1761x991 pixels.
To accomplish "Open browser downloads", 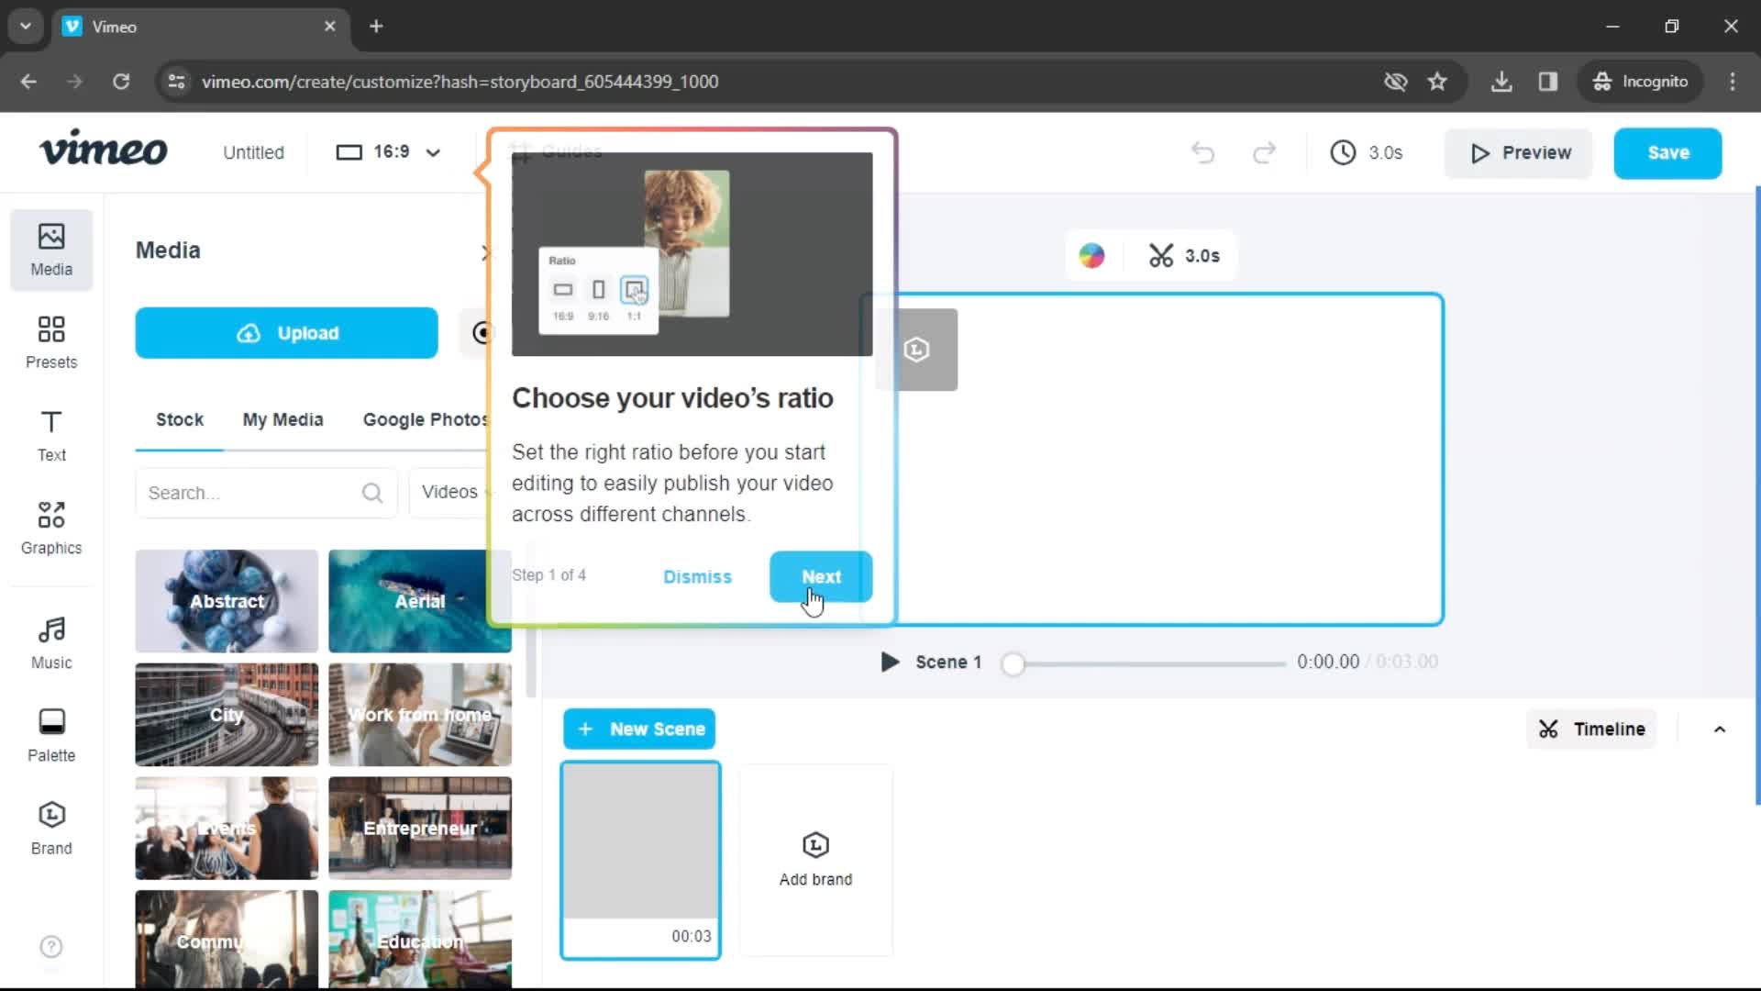I will coord(1501,82).
